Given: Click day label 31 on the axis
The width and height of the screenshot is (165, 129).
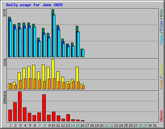Looking at the screenshot, I should coord(155,125).
